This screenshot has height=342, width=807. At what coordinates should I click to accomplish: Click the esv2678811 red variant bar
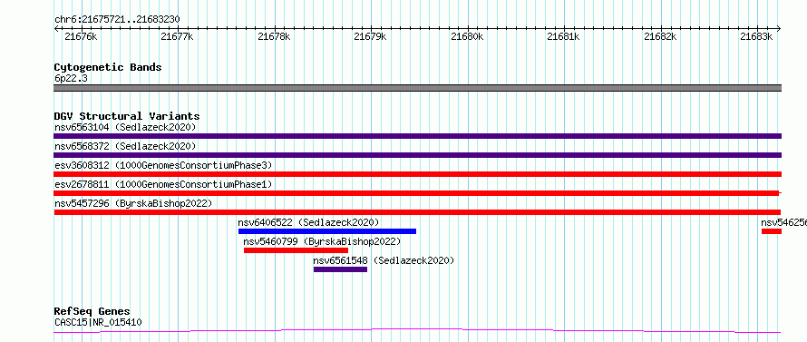[416, 193]
